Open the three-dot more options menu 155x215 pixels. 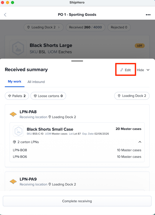[148, 15]
